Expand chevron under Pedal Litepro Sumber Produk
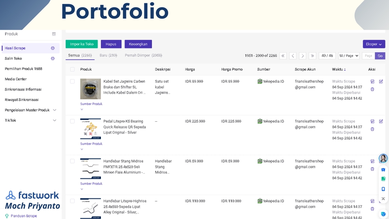The image size is (389, 219). pyautogui.click(x=81, y=149)
